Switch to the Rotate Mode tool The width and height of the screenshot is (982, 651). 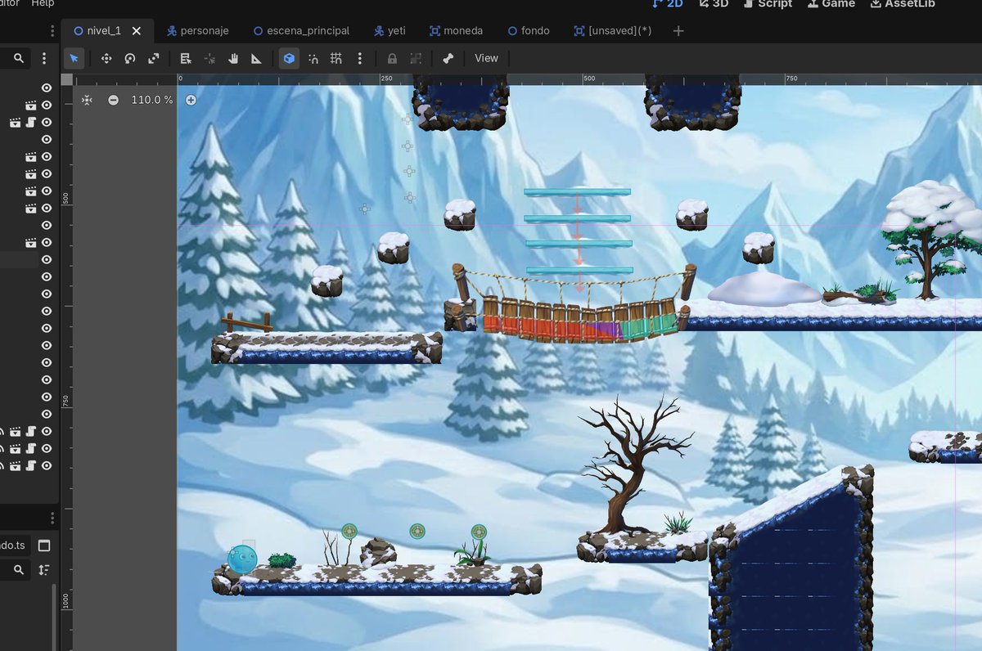(130, 58)
